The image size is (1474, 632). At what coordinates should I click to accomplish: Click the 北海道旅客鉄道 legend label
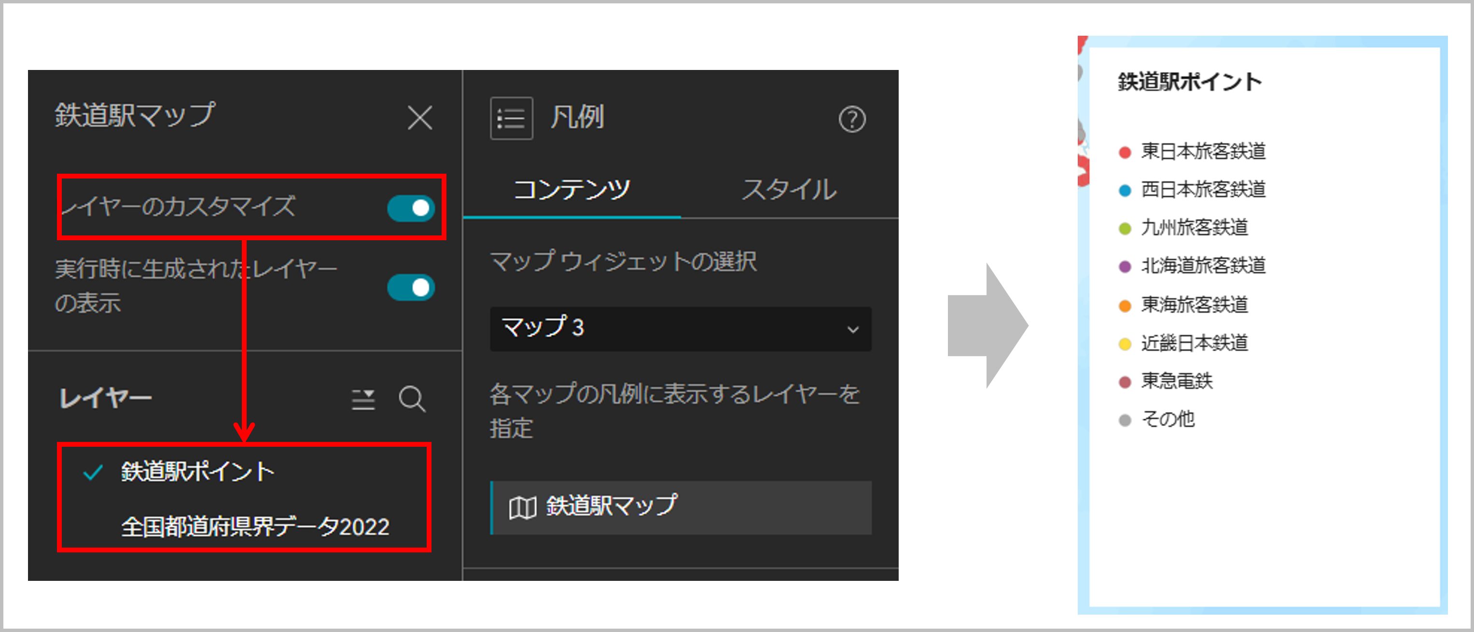(1203, 265)
